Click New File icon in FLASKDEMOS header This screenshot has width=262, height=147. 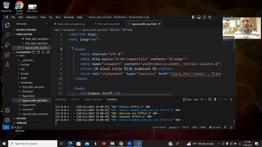(x=34, y=52)
